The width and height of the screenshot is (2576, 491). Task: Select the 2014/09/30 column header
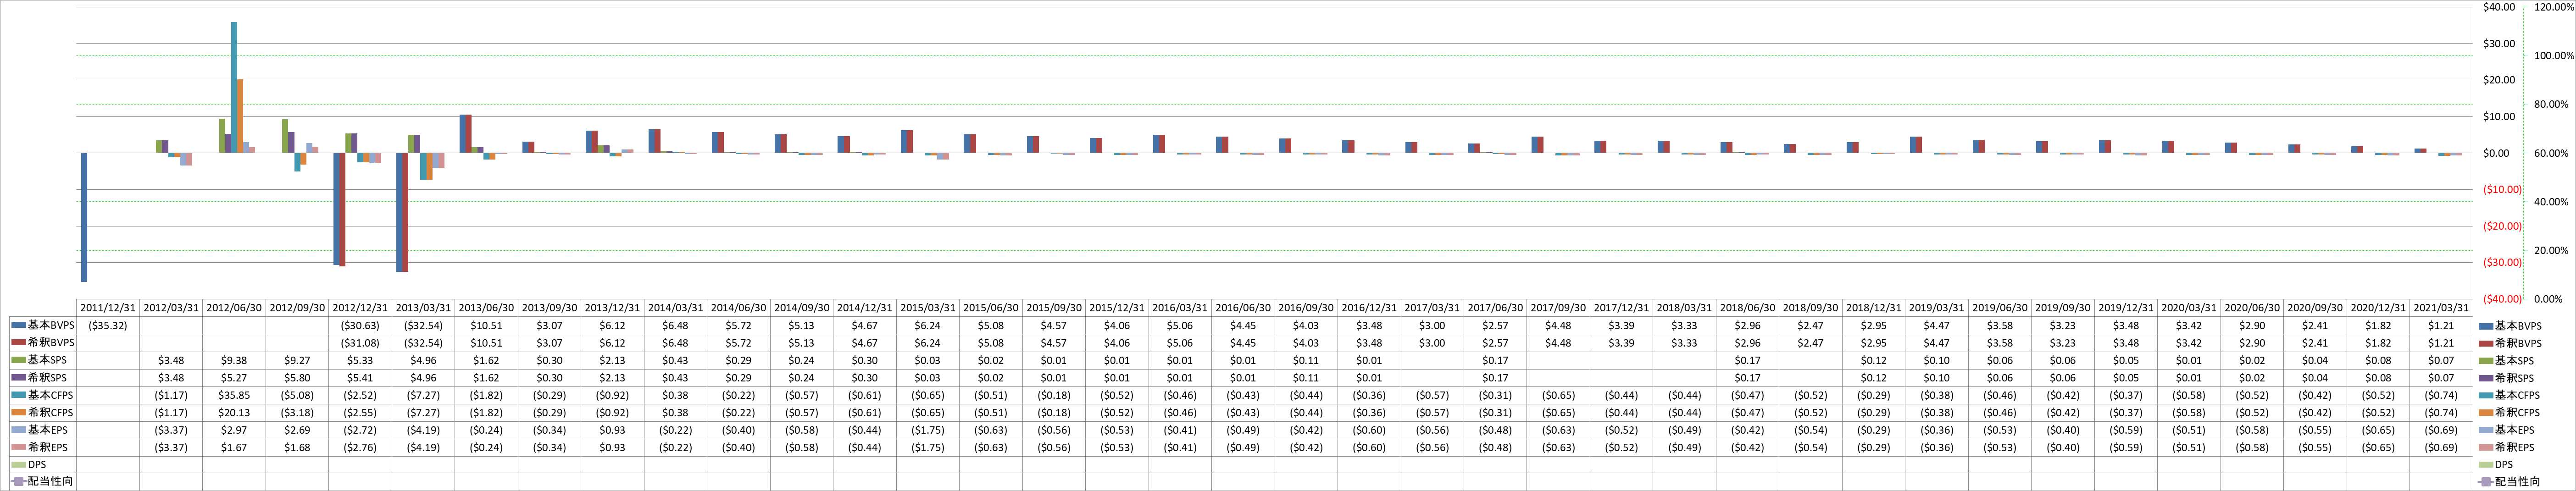click(801, 308)
